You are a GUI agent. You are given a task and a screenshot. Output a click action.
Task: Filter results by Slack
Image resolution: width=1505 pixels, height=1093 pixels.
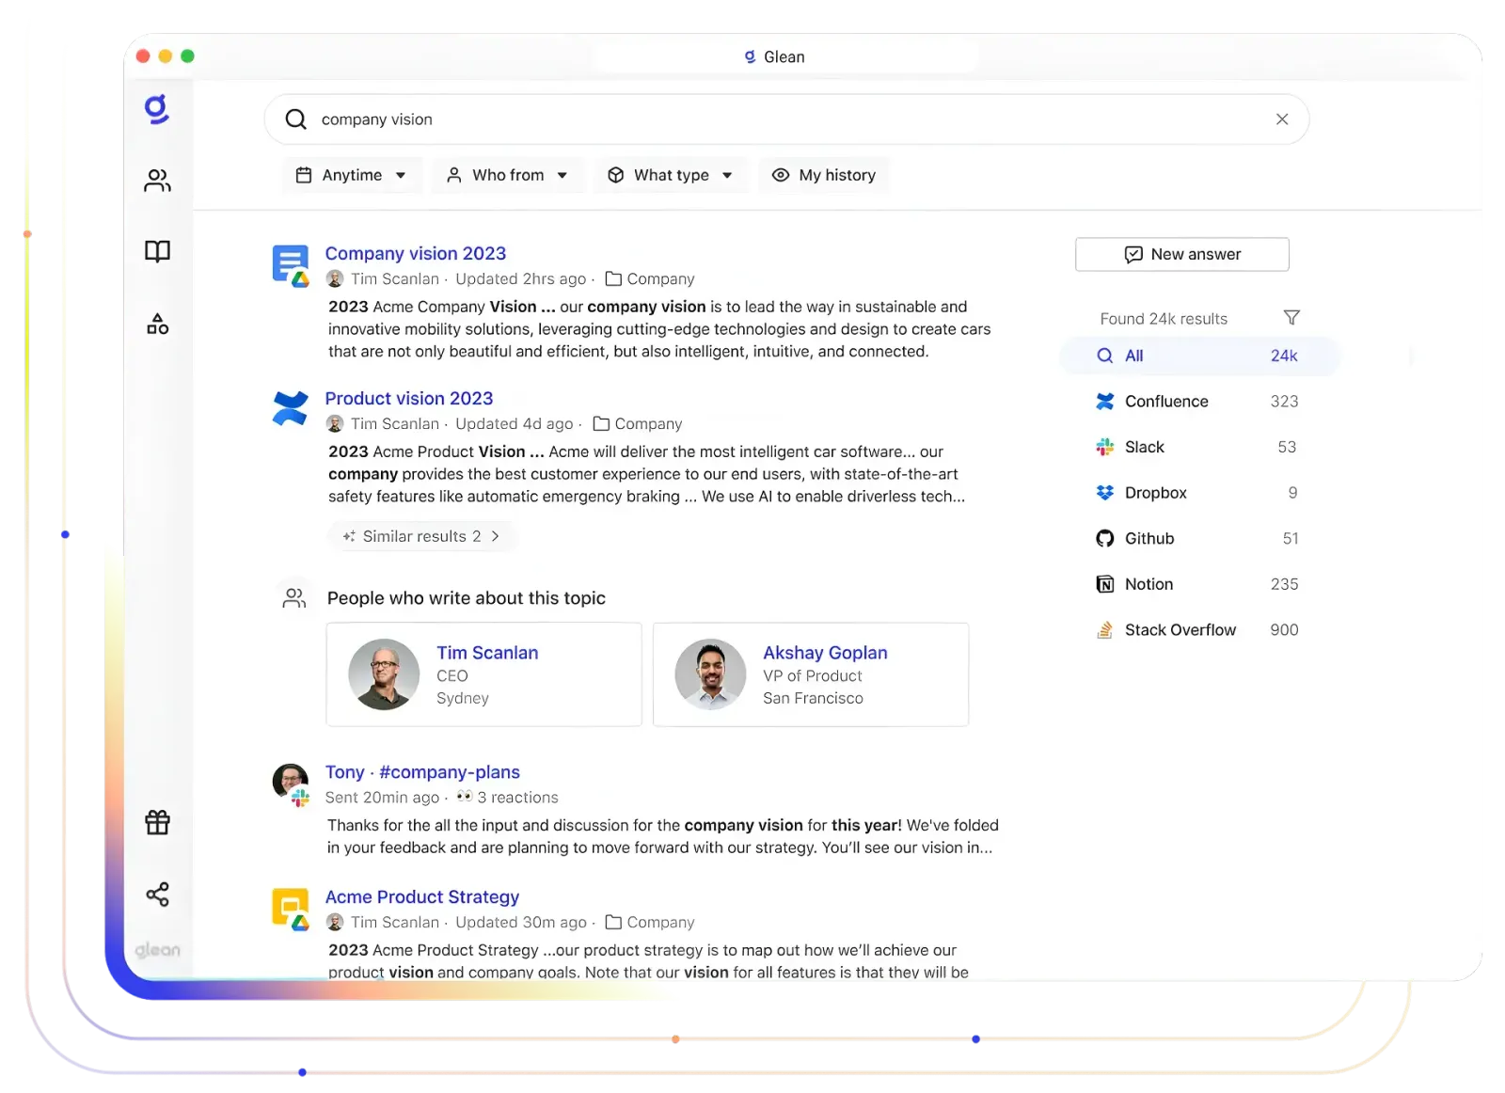[x=1198, y=447]
